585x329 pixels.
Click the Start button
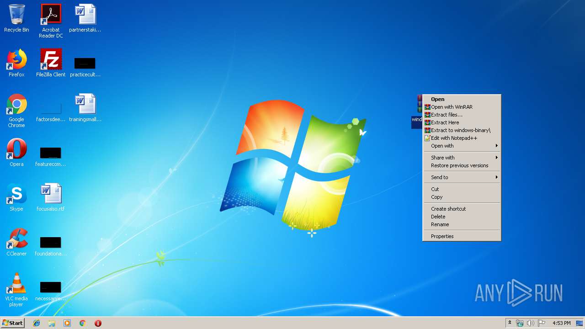point(13,323)
